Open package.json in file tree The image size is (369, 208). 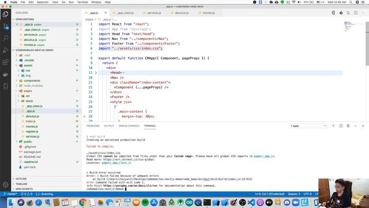pos(32,152)
